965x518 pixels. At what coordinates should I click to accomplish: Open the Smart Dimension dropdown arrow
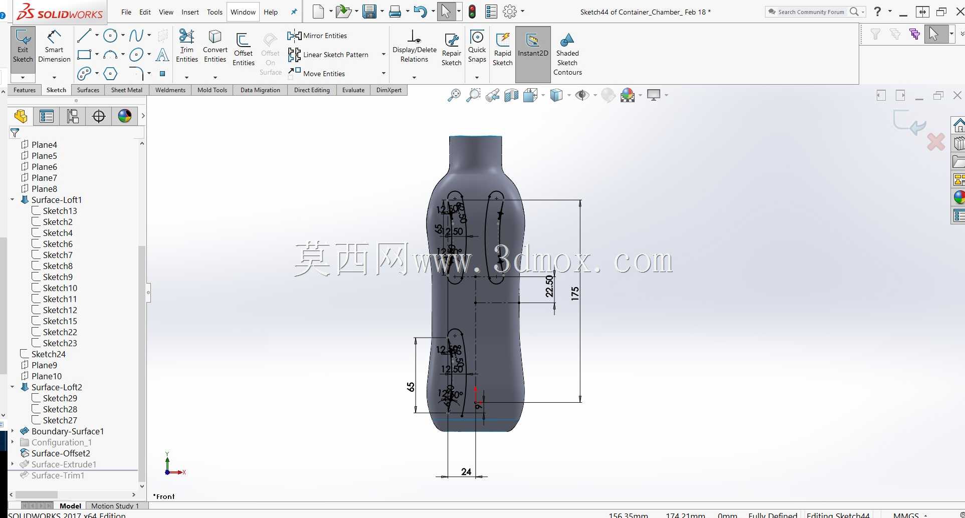click(x=54, y=77)
